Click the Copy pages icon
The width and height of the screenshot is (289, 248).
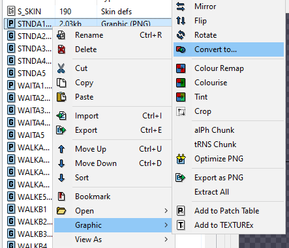[61, 83]
